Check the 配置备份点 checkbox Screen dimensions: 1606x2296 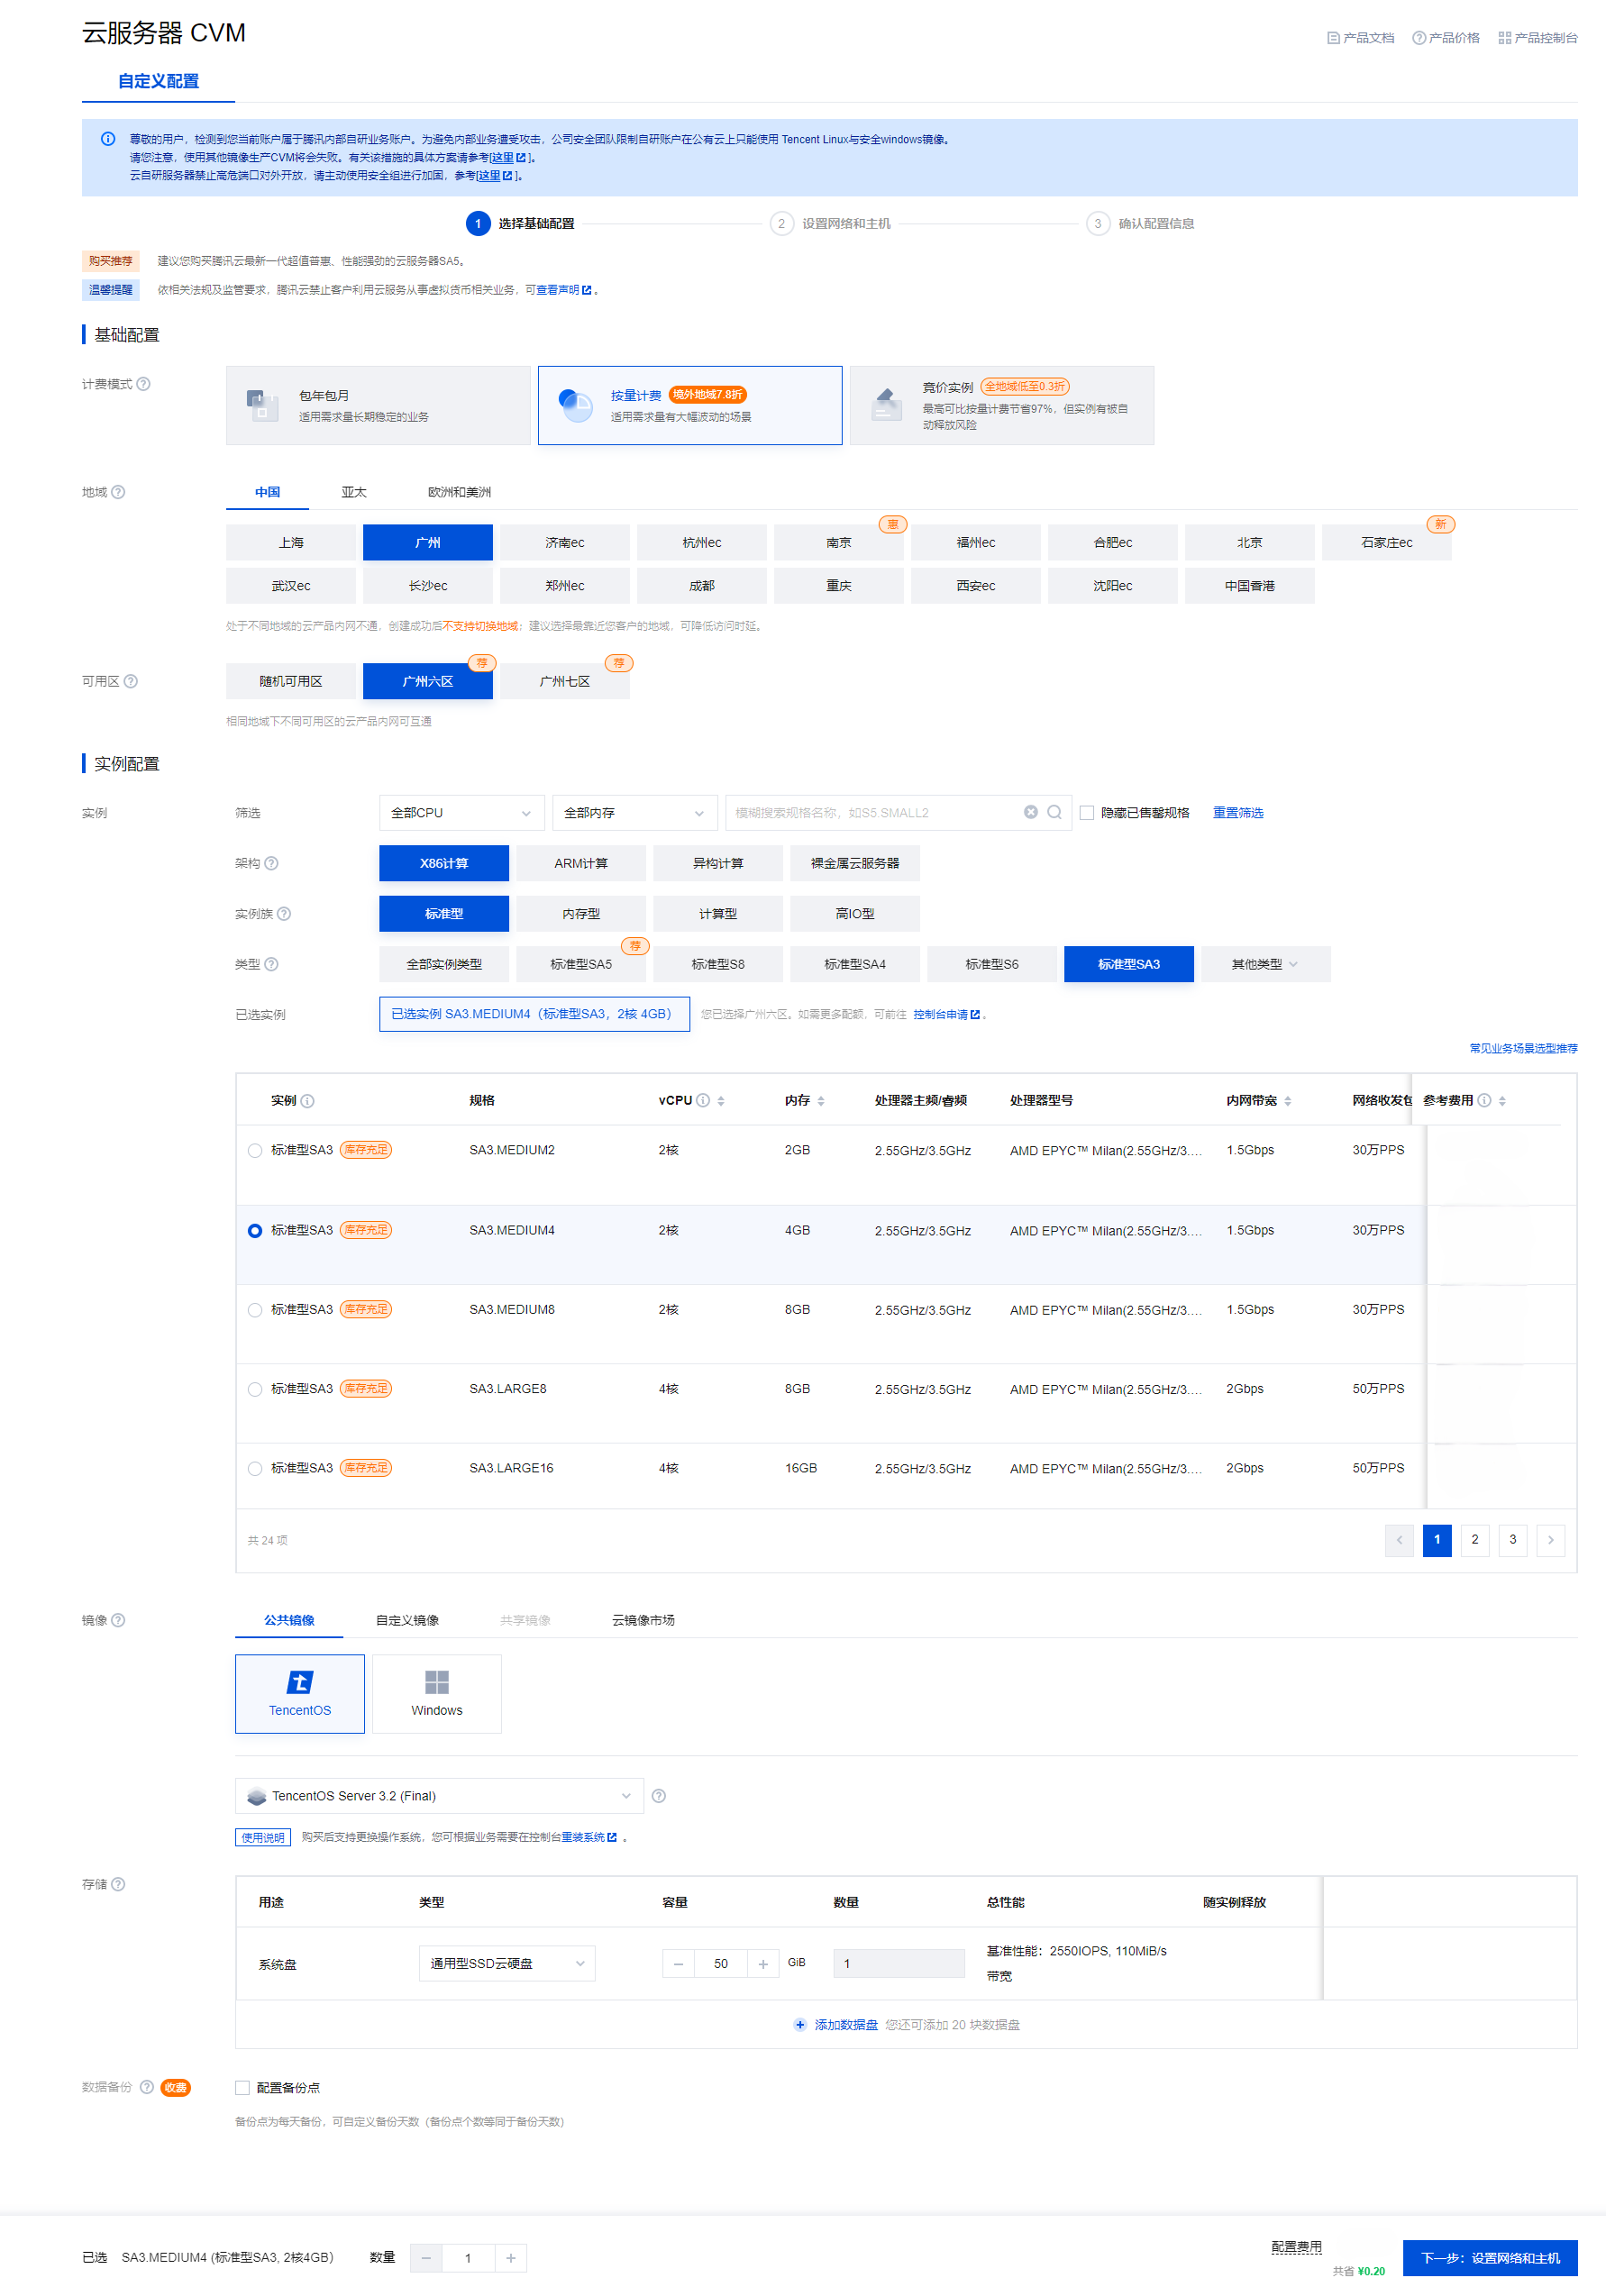pos(242,2087)
